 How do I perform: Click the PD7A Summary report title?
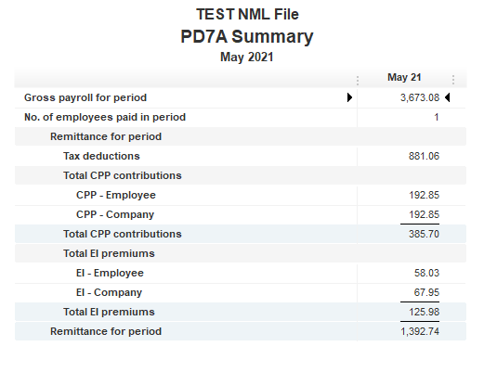(x=247, y=36)
